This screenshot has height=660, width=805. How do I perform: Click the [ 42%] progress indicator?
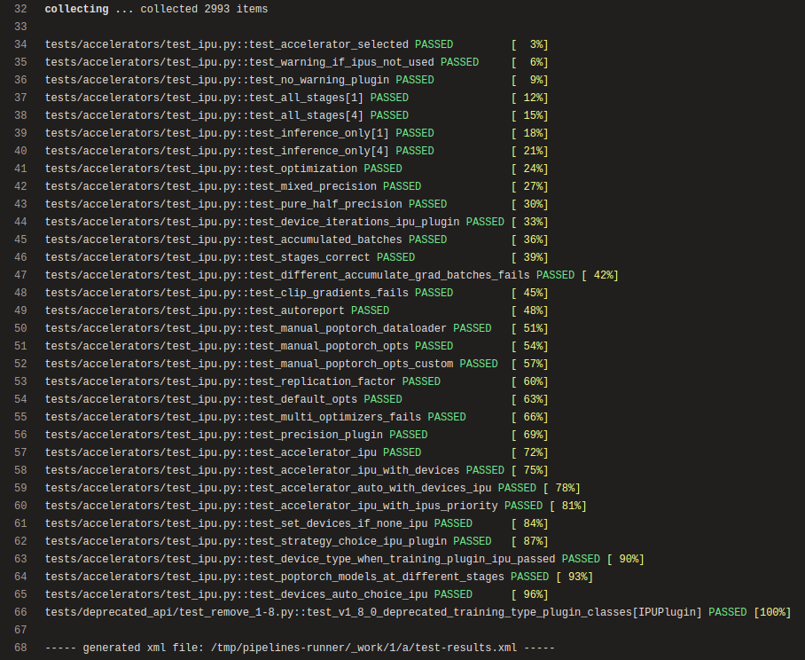point(599,275)
